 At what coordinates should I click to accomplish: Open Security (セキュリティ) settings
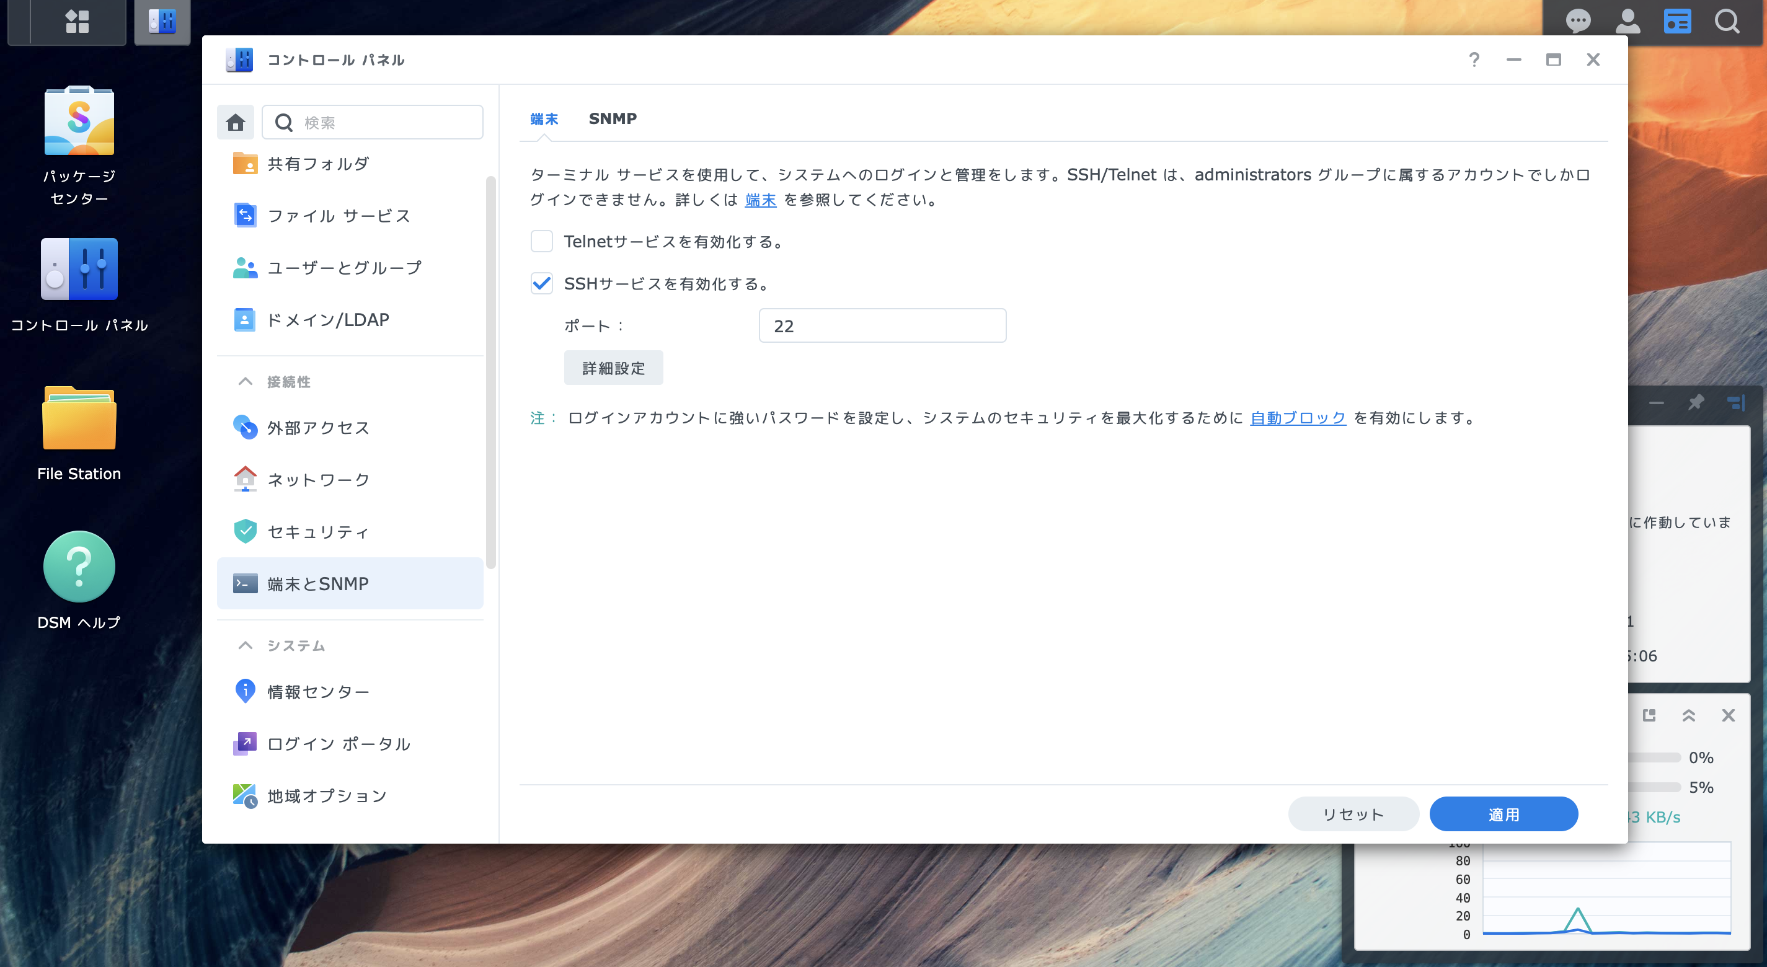coord(350,532)
